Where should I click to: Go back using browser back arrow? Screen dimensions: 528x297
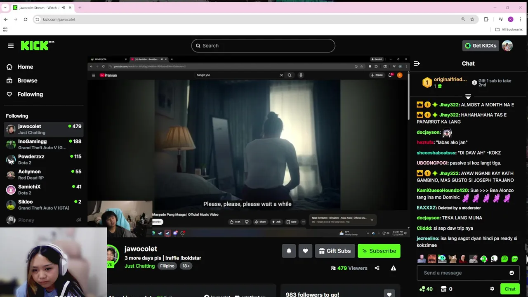tap(6, 19)
